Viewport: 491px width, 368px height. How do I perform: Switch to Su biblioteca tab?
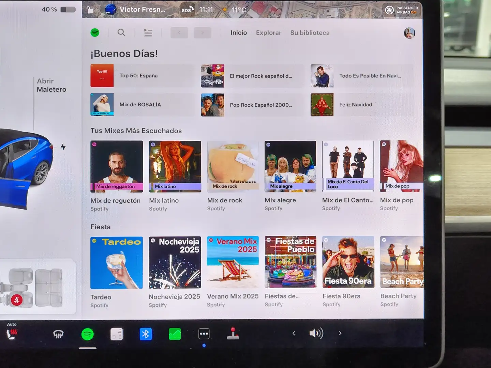[x=310, y=33]
